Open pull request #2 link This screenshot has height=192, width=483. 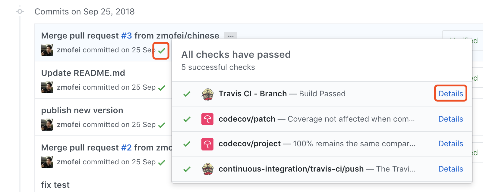[x=127, y=147]
